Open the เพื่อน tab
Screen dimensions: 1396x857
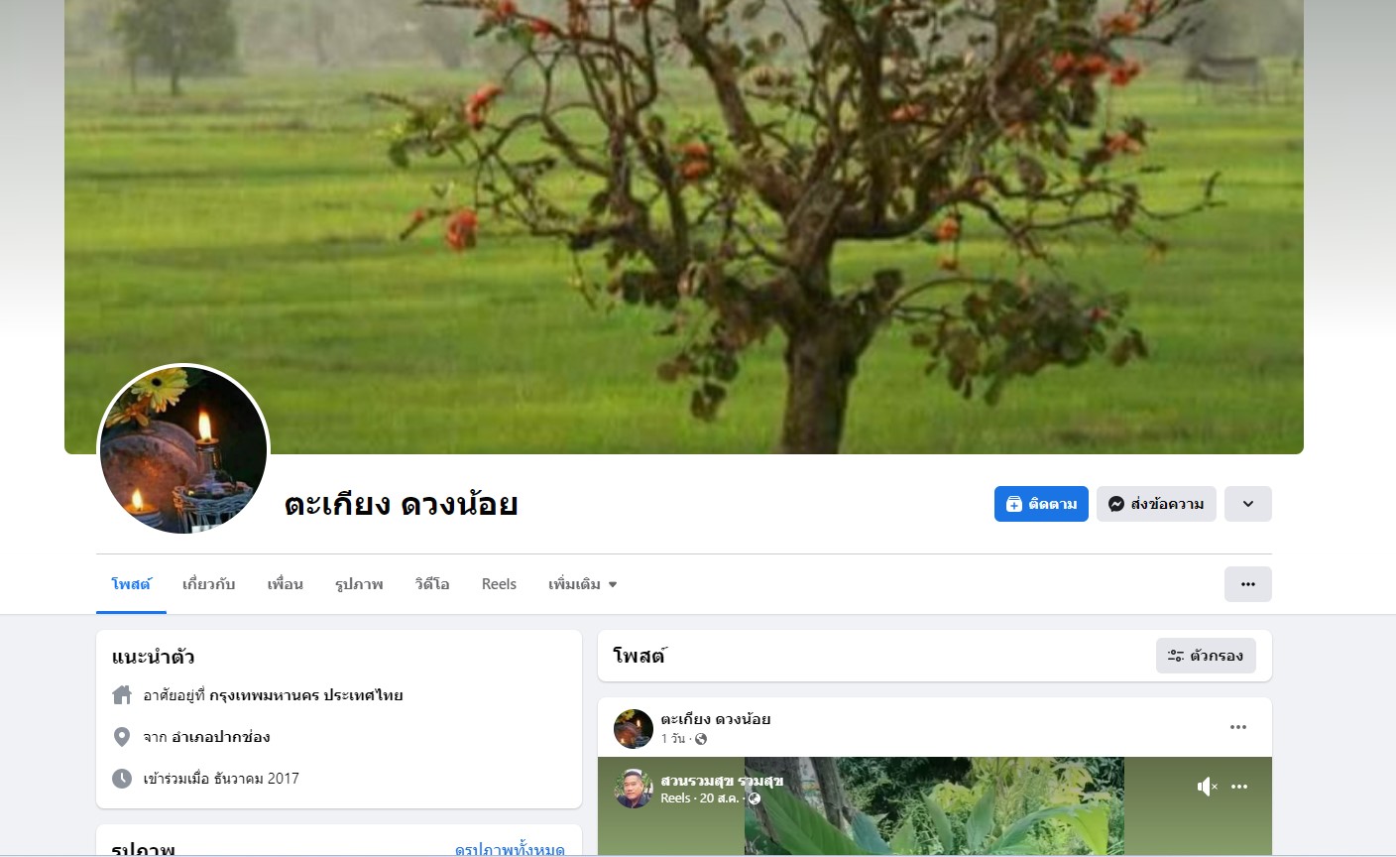pos(285,584)
